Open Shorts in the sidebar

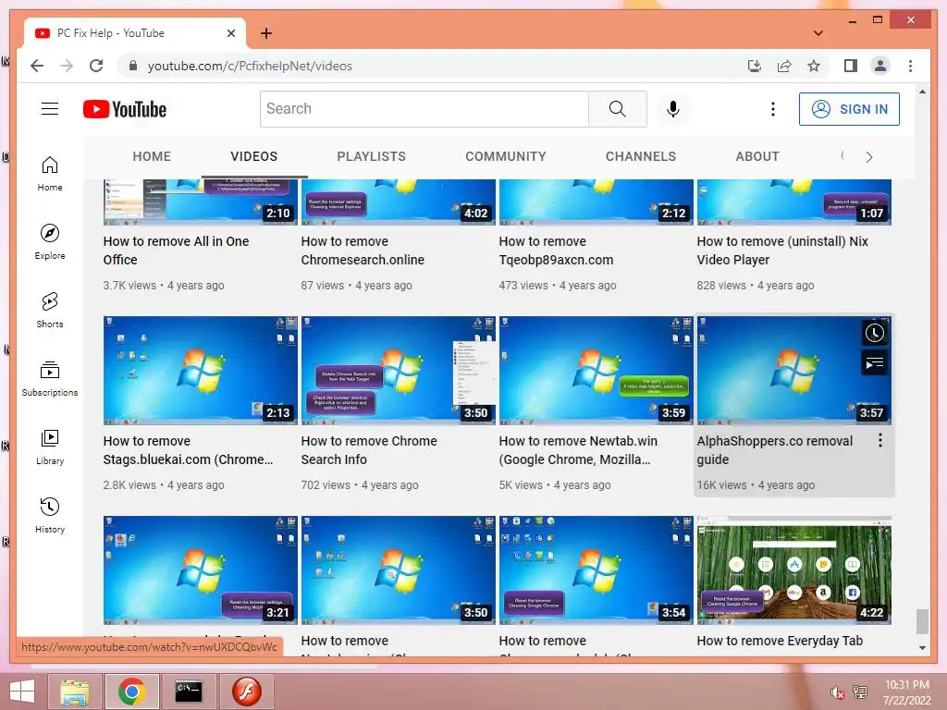coord(50,311)
